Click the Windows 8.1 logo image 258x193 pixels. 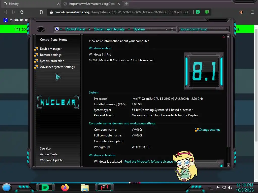click(204, 71)
